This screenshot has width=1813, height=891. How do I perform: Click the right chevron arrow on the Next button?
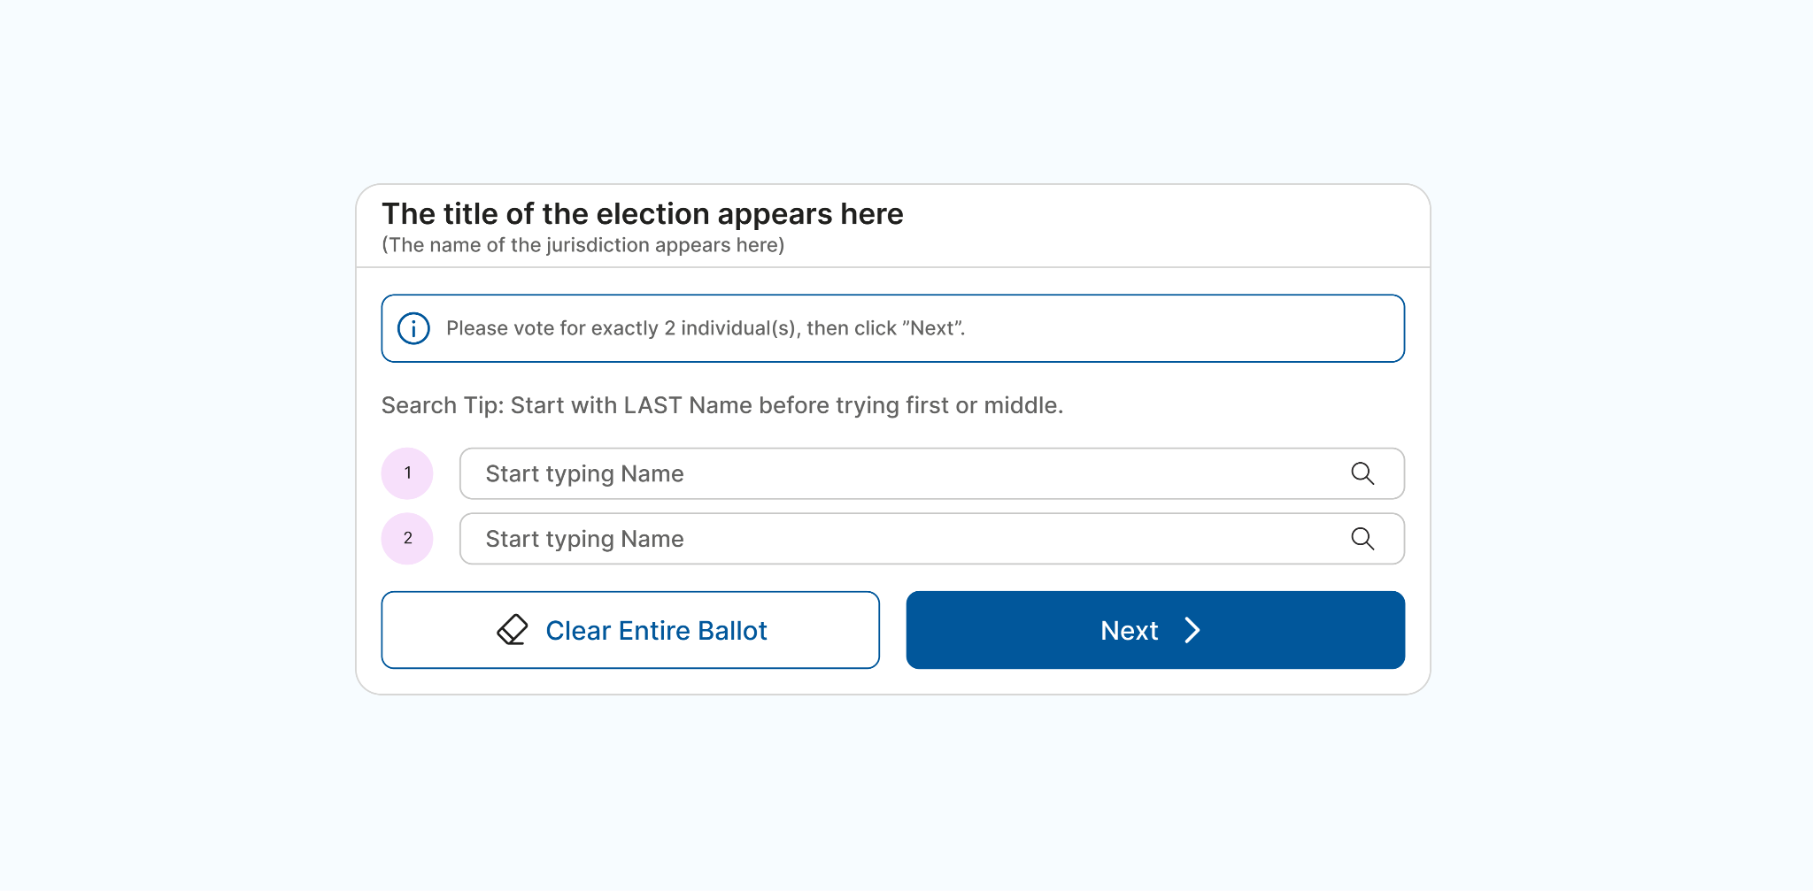[1192, 630]
